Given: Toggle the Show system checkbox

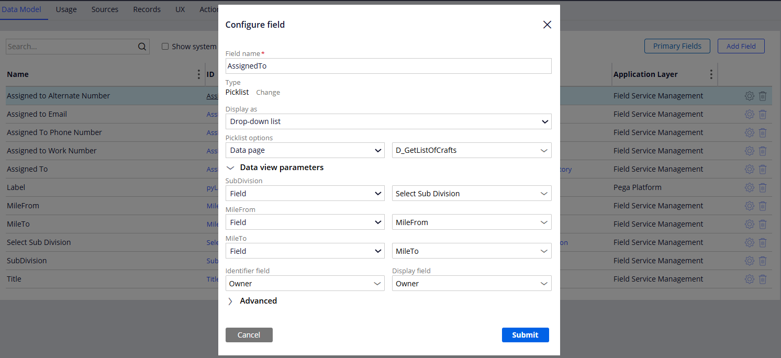Looking at the screenshot, I should coord(165,47).
